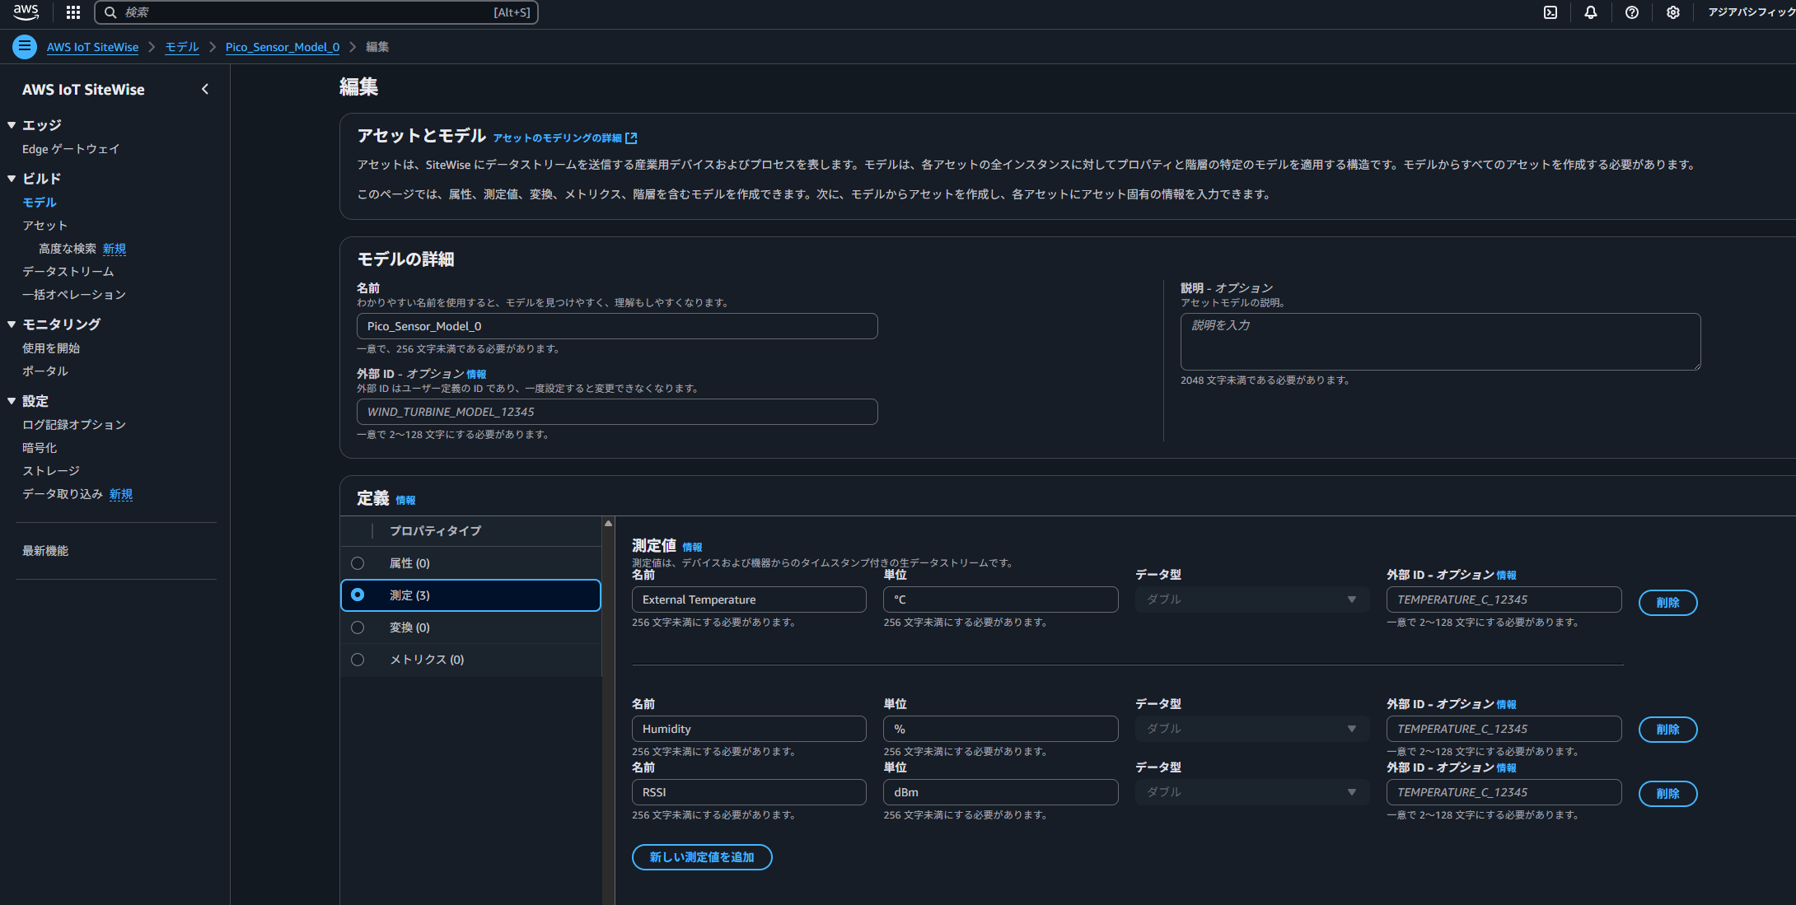Open モデル in the sidebar

coord(40,203)
